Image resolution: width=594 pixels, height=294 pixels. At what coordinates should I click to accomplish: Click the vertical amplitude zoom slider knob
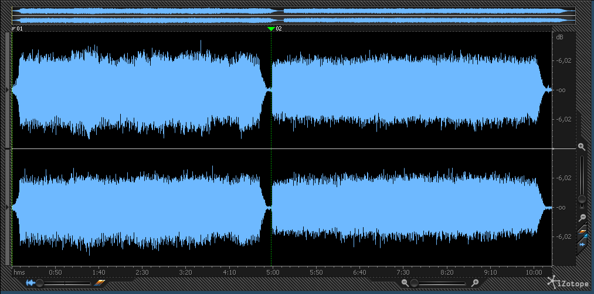[x=582, y=200]
